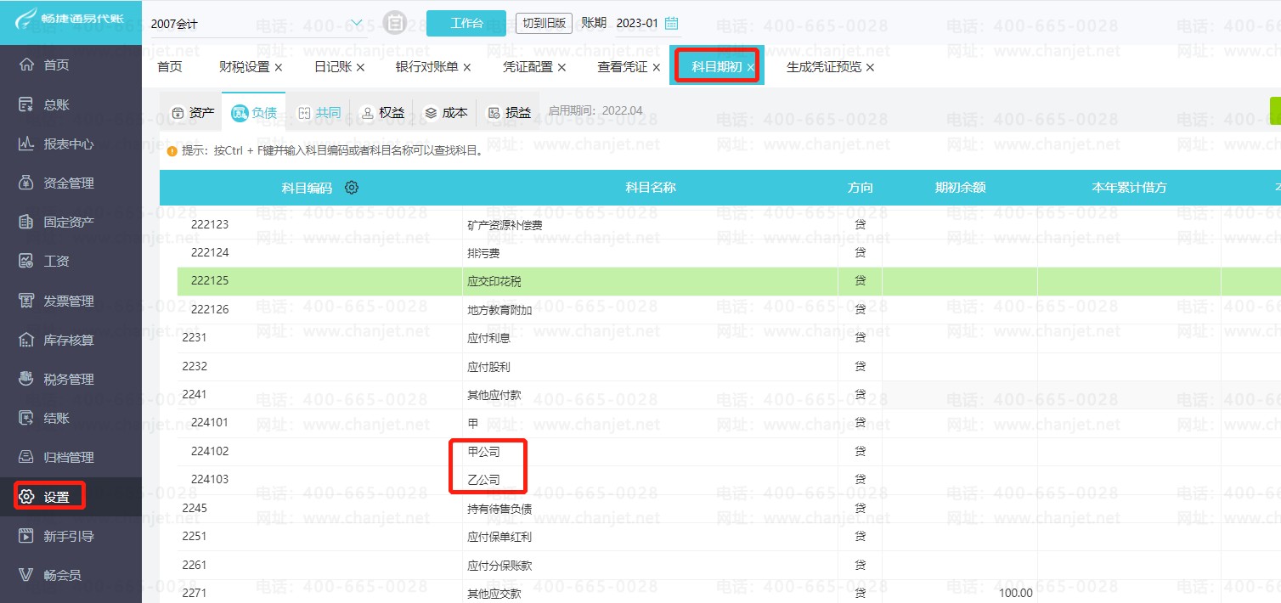The height and width of the screenshot is (603, 1281).
Task: Click the 工作台 button
Action: (466, 23)
